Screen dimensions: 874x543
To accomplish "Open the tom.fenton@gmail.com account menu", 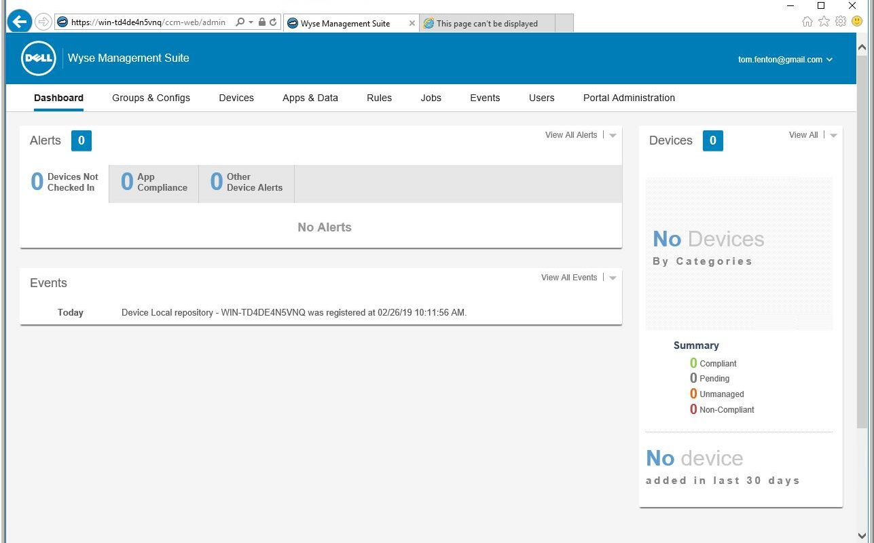I will [785, 60].
